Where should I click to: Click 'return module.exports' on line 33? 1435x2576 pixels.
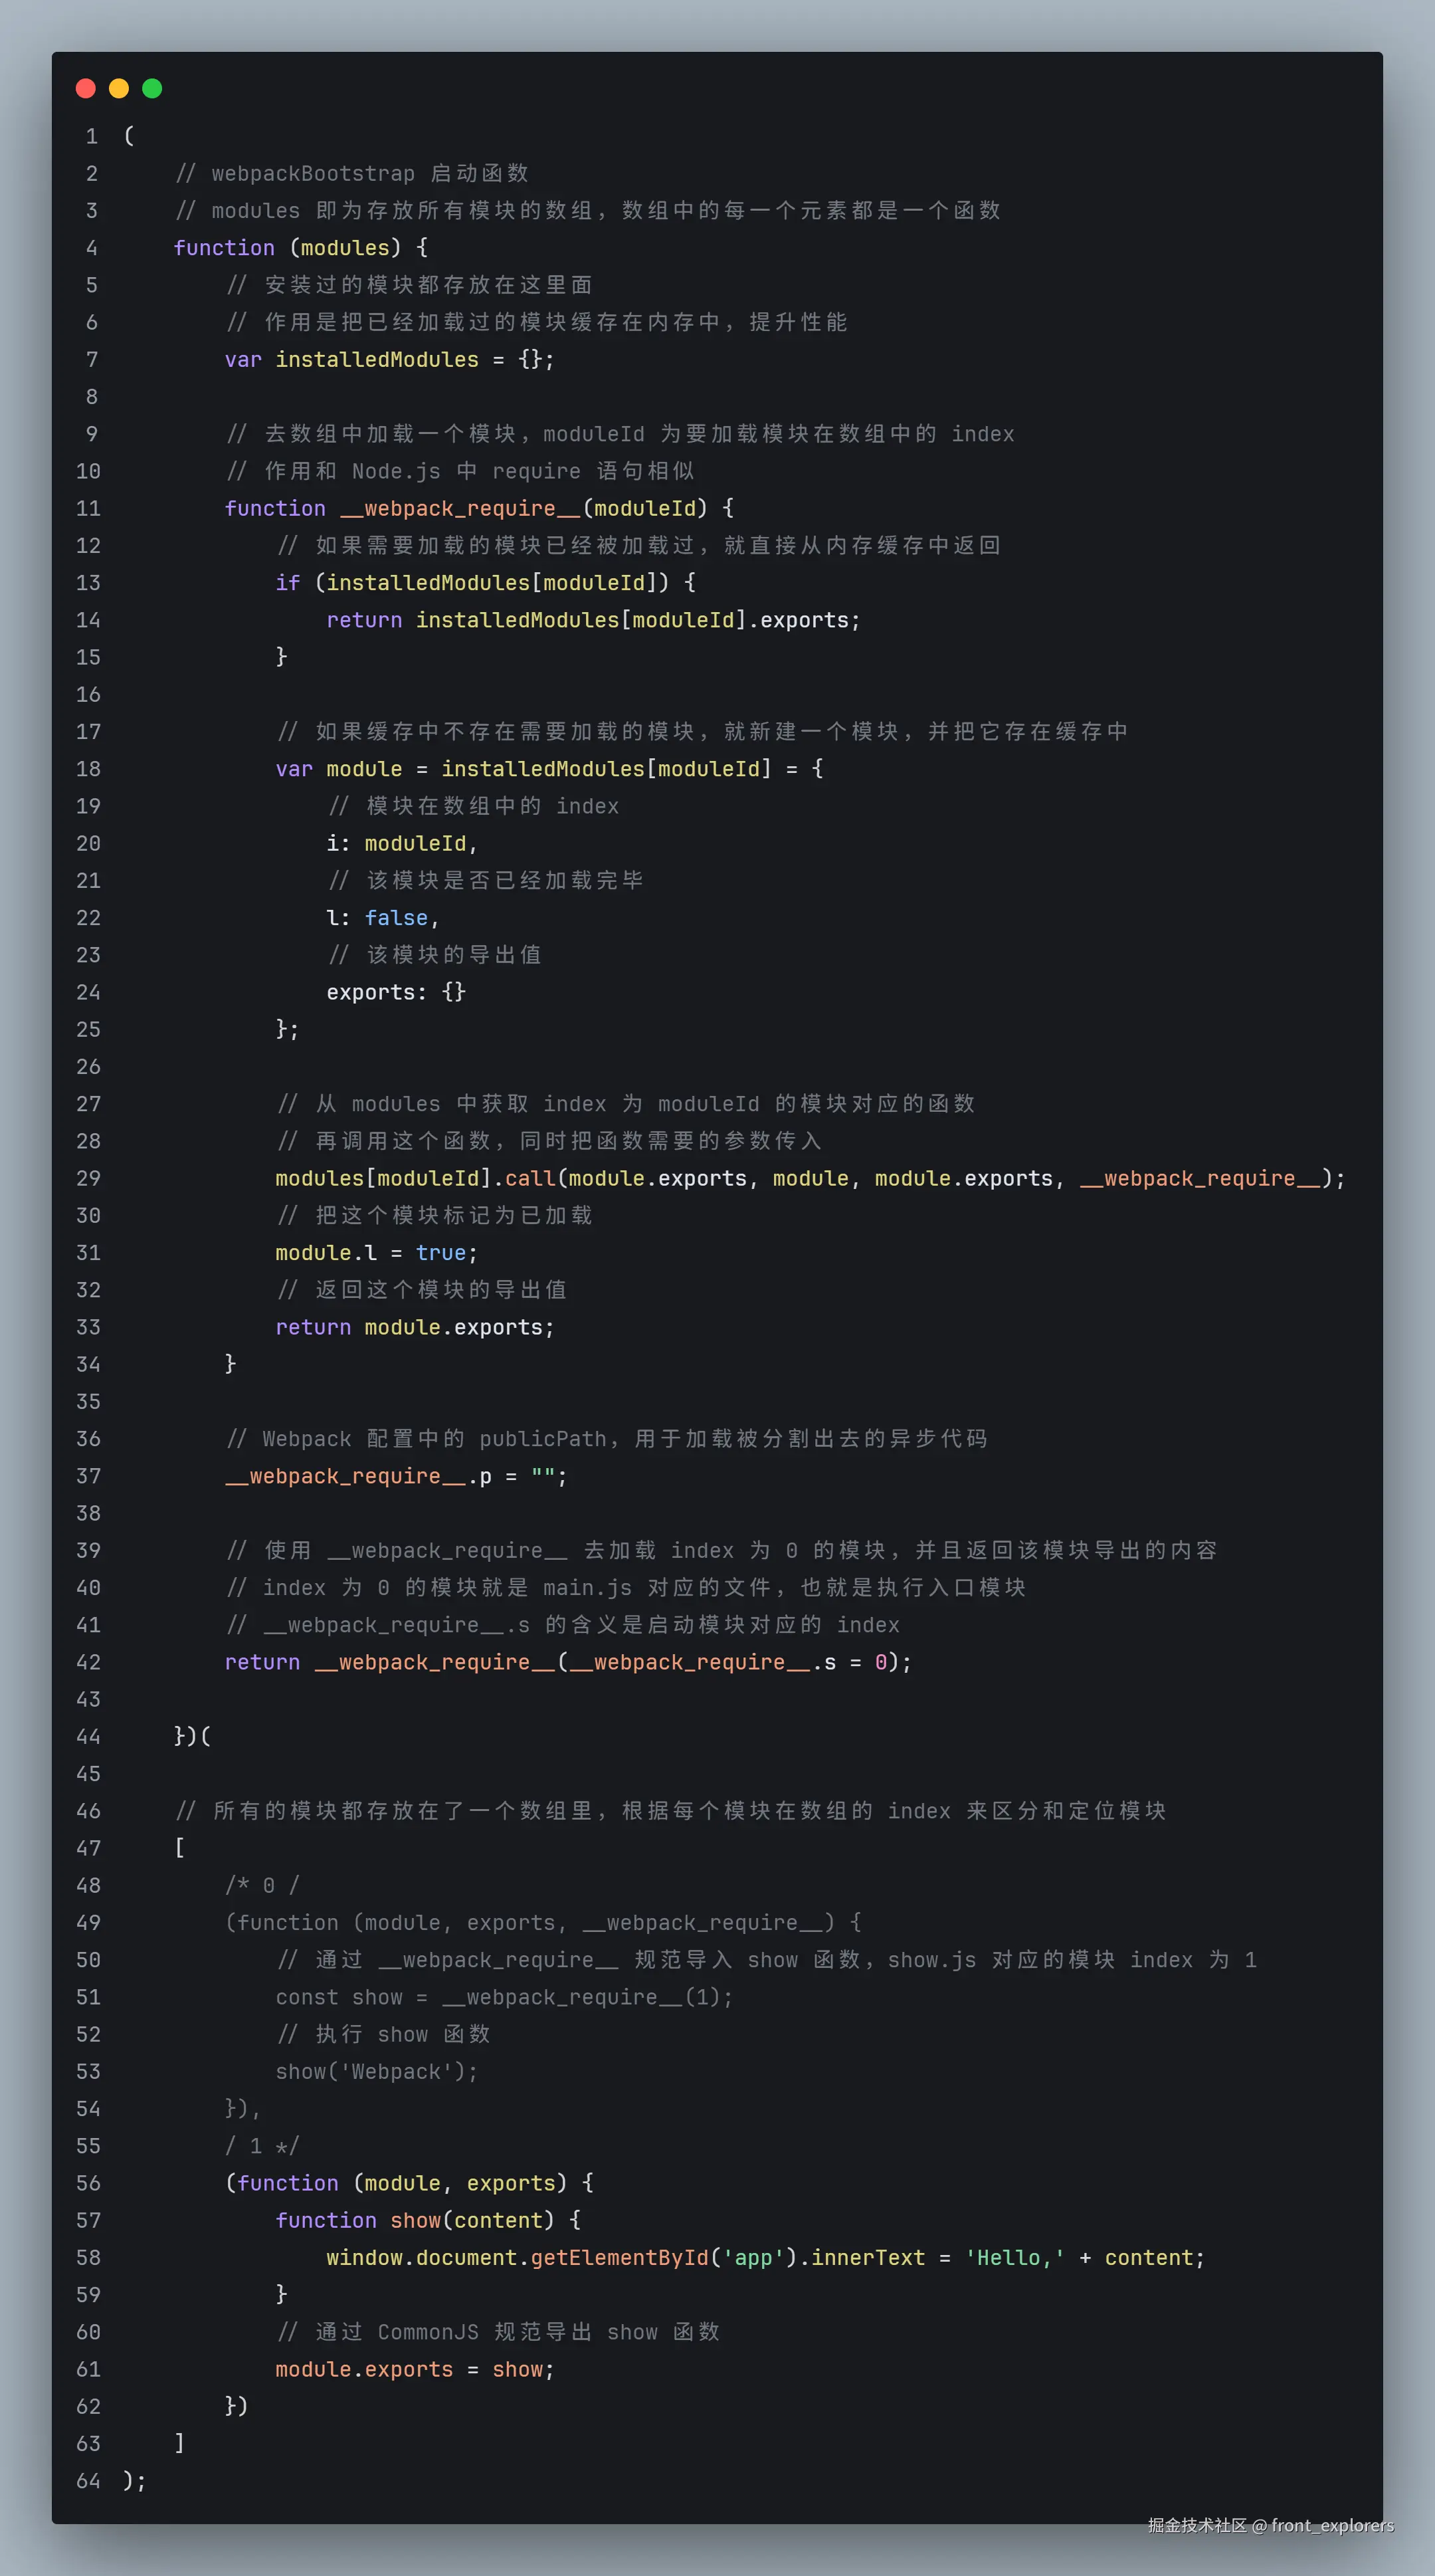point(414,1327)
